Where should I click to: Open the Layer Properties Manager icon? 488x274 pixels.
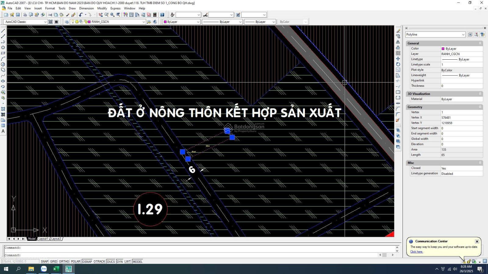[67, 22]
